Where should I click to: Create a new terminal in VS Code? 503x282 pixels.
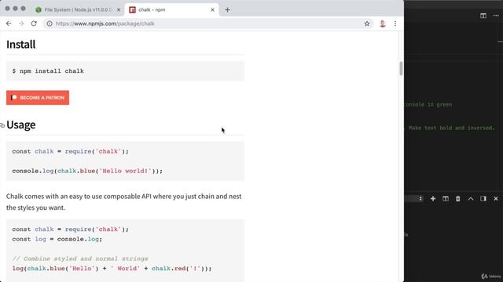pos(433,198)
